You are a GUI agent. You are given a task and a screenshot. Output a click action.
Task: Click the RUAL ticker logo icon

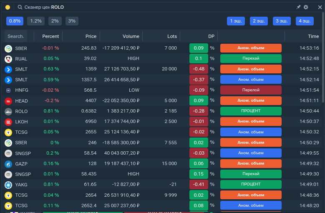click(8, 59)
